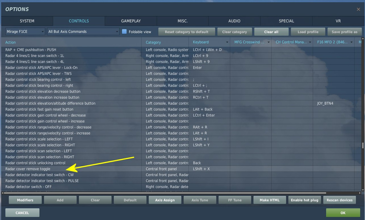Screen dimensions: 365x220
Task: Confirm settings with the OK button
Action: click(x=343, y=213)
